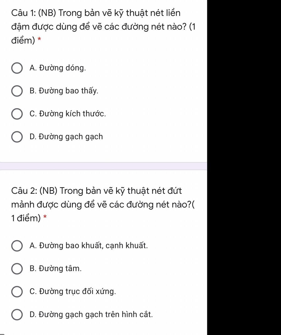281x335 pixels.
Task: Click the "B. Đường tâm." answer text
Action: [x=55, y=268]
